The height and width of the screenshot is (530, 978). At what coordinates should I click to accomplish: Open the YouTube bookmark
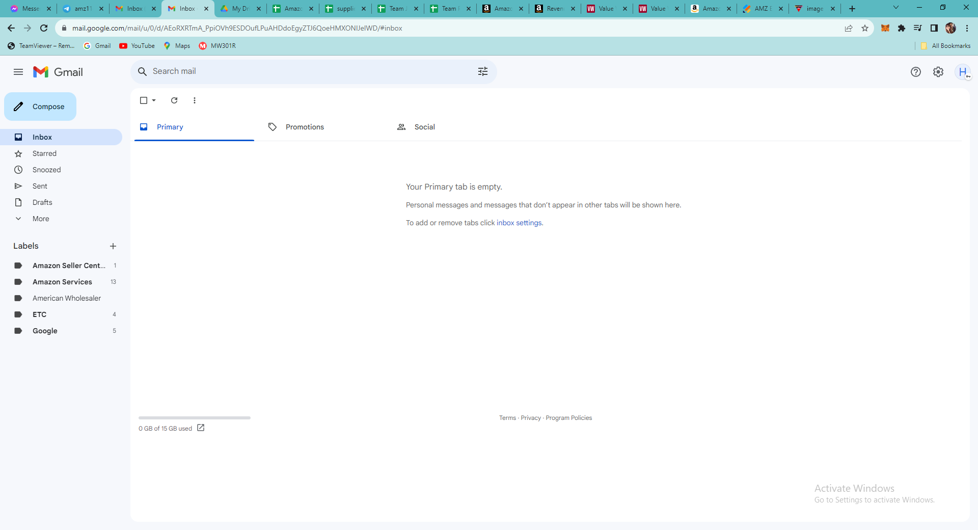pyautogui.click(x=137, y=46)
